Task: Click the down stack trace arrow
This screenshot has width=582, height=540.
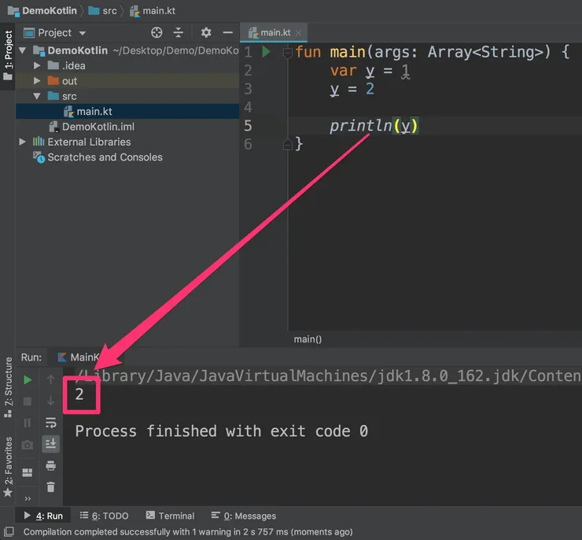Action: pyautogui.click(x=51, y=401)
